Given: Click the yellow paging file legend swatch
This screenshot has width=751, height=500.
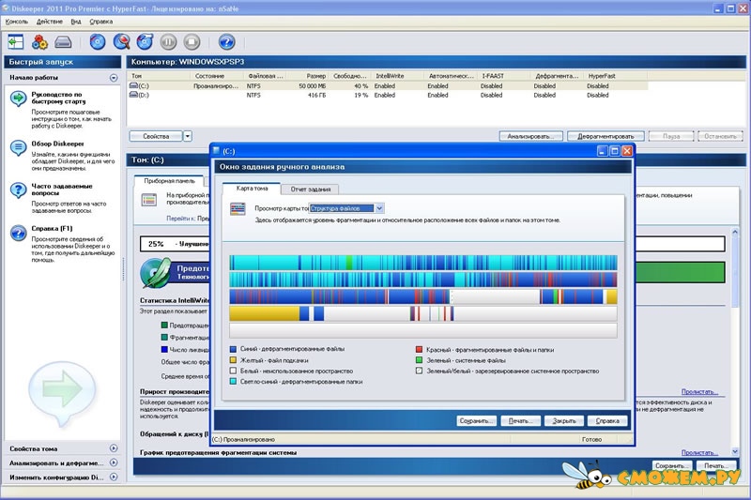Looking at the screenshot, I should pos(233,360).
